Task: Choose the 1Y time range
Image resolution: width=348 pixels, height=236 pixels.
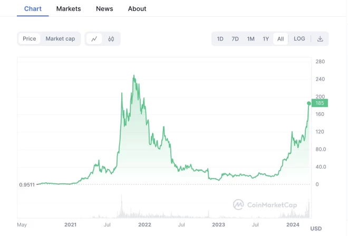Action: coord(266,39)
